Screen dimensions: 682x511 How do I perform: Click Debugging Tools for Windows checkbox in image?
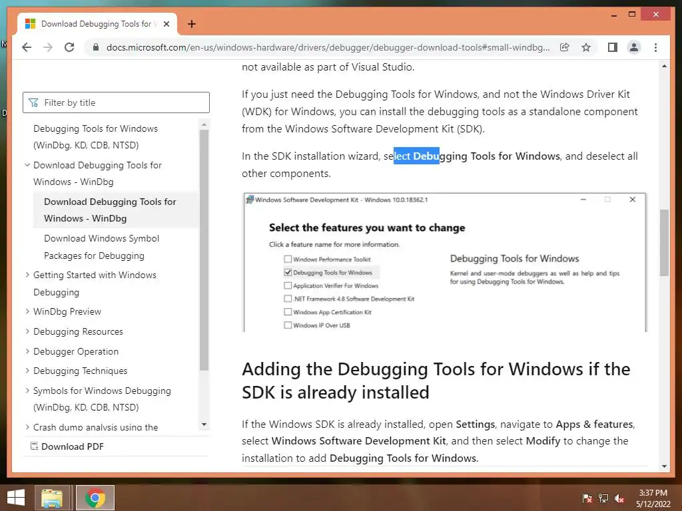point(288,272)
